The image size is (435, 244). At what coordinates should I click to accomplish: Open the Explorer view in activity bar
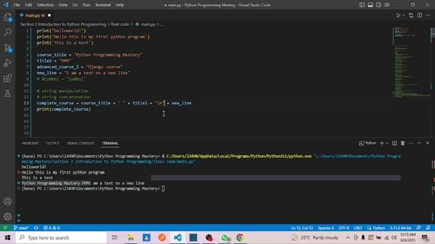pyautogui.click(x=7, y=18)
